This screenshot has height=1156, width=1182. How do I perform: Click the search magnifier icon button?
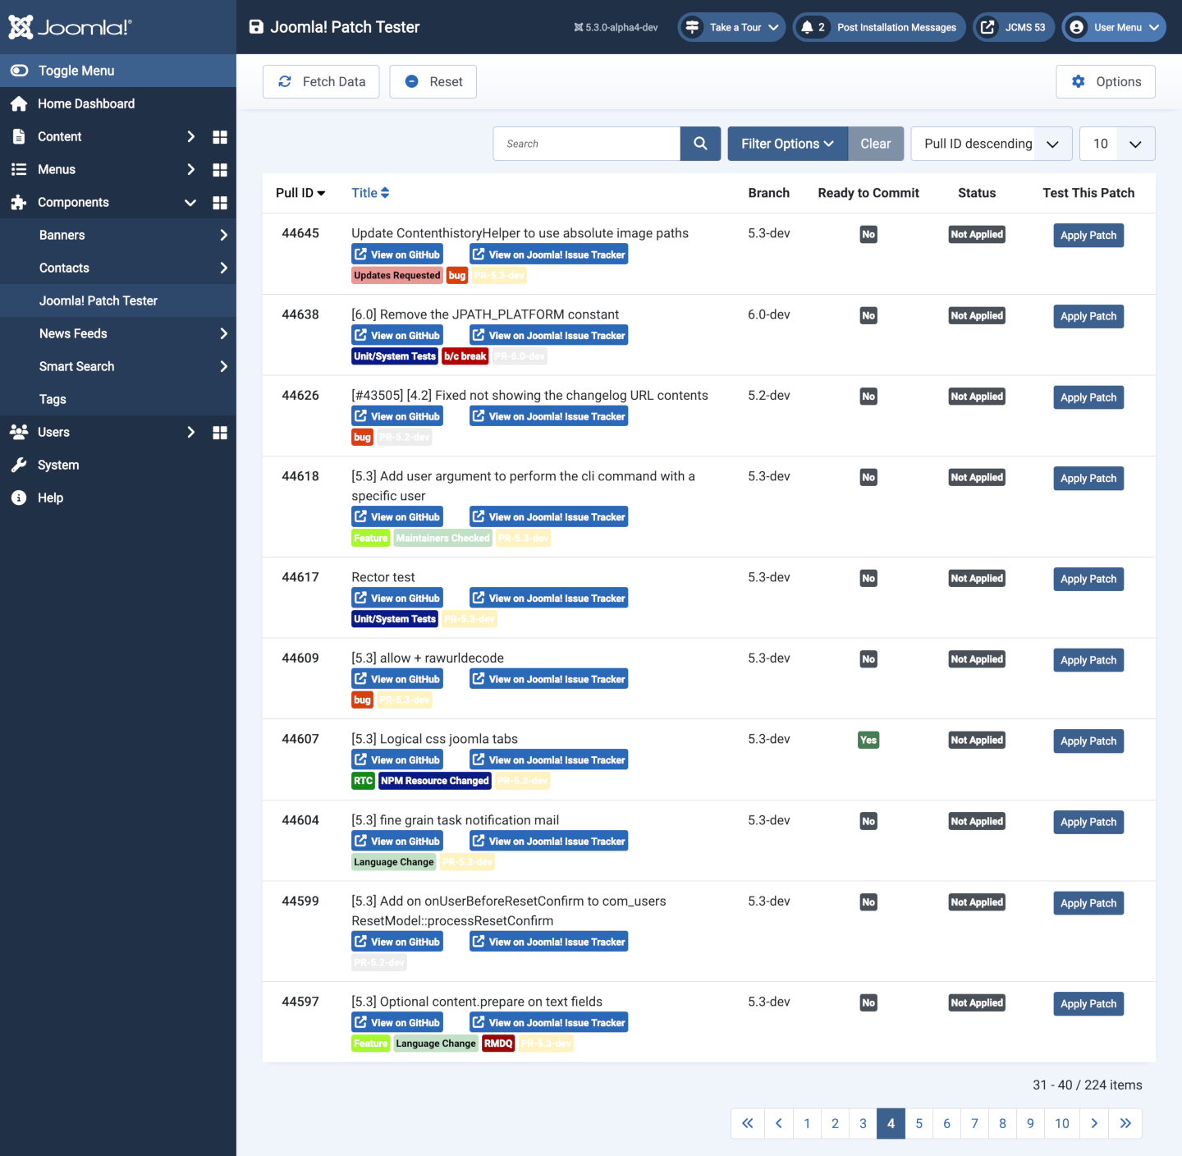(700, 144)
